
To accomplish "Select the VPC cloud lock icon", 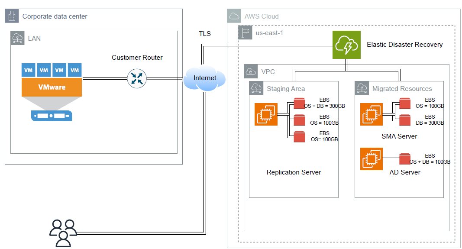I will click(x=251, y=71).
